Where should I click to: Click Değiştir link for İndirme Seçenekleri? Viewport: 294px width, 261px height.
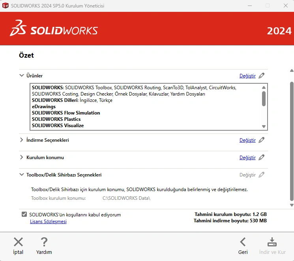[x=247, y=140]
